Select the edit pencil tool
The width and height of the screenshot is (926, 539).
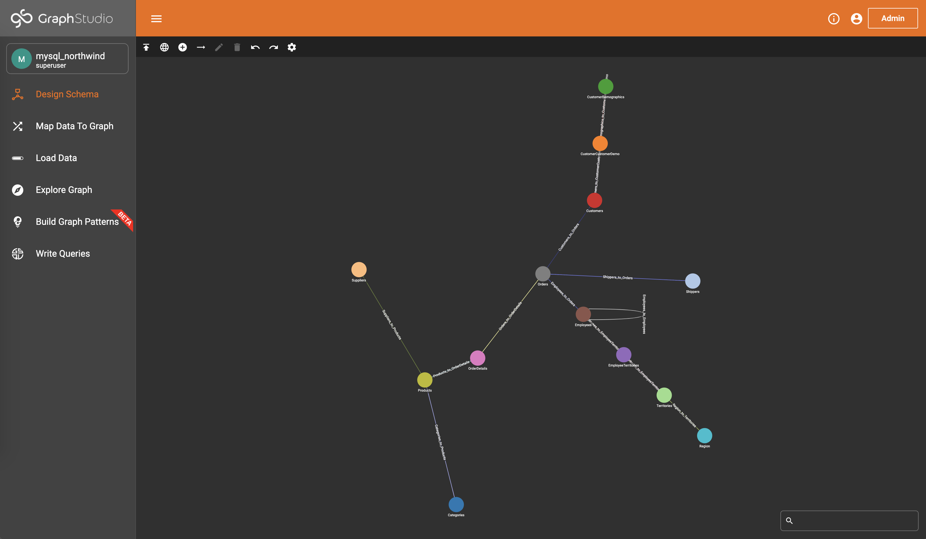(219, 47)
